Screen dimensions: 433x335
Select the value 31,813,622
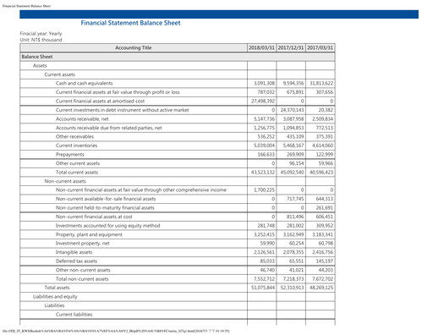coord(321,83)
